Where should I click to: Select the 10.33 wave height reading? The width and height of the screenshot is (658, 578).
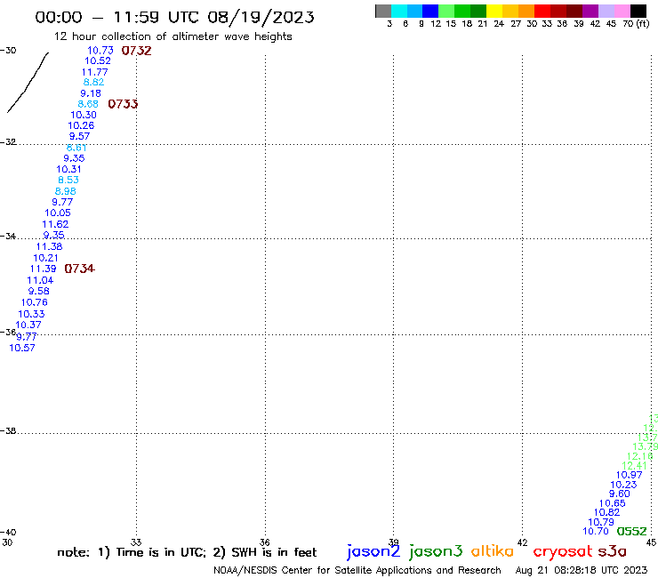[x=31, y=314]
